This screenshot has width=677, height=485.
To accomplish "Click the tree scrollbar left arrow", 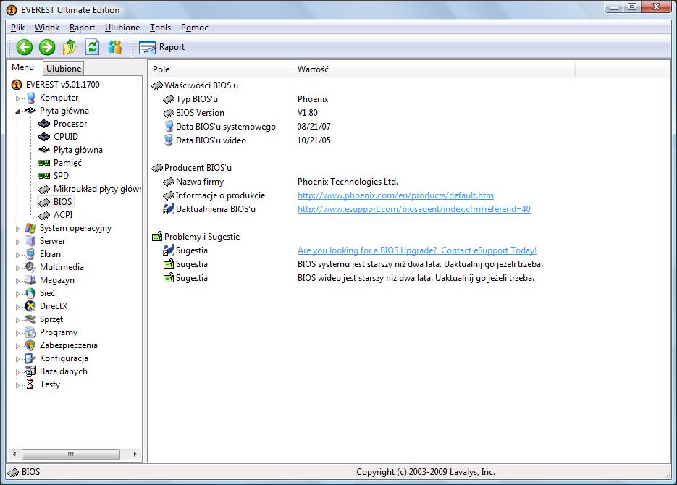I will (x=14, y=454).
